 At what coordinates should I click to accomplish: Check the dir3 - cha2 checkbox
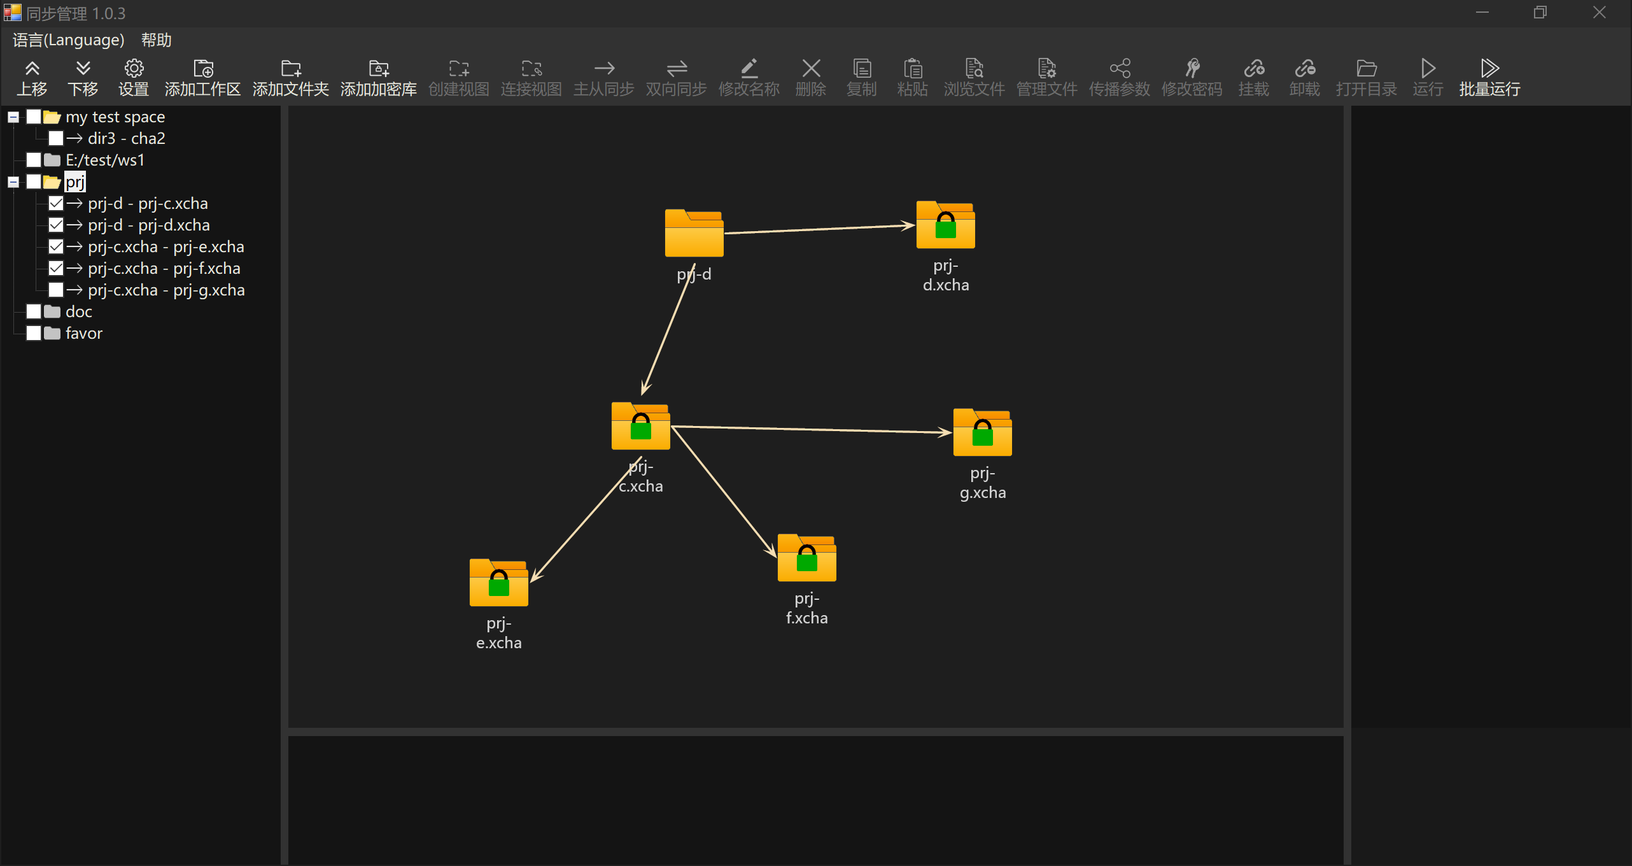[x=56, y=138]
